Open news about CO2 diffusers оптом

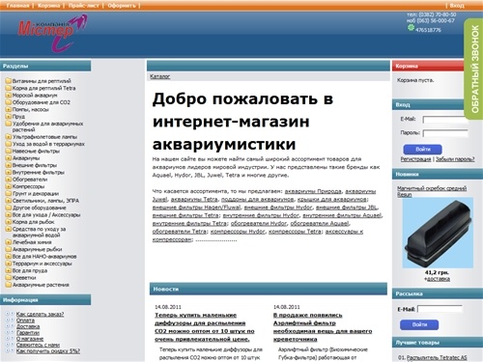(205, 327)
